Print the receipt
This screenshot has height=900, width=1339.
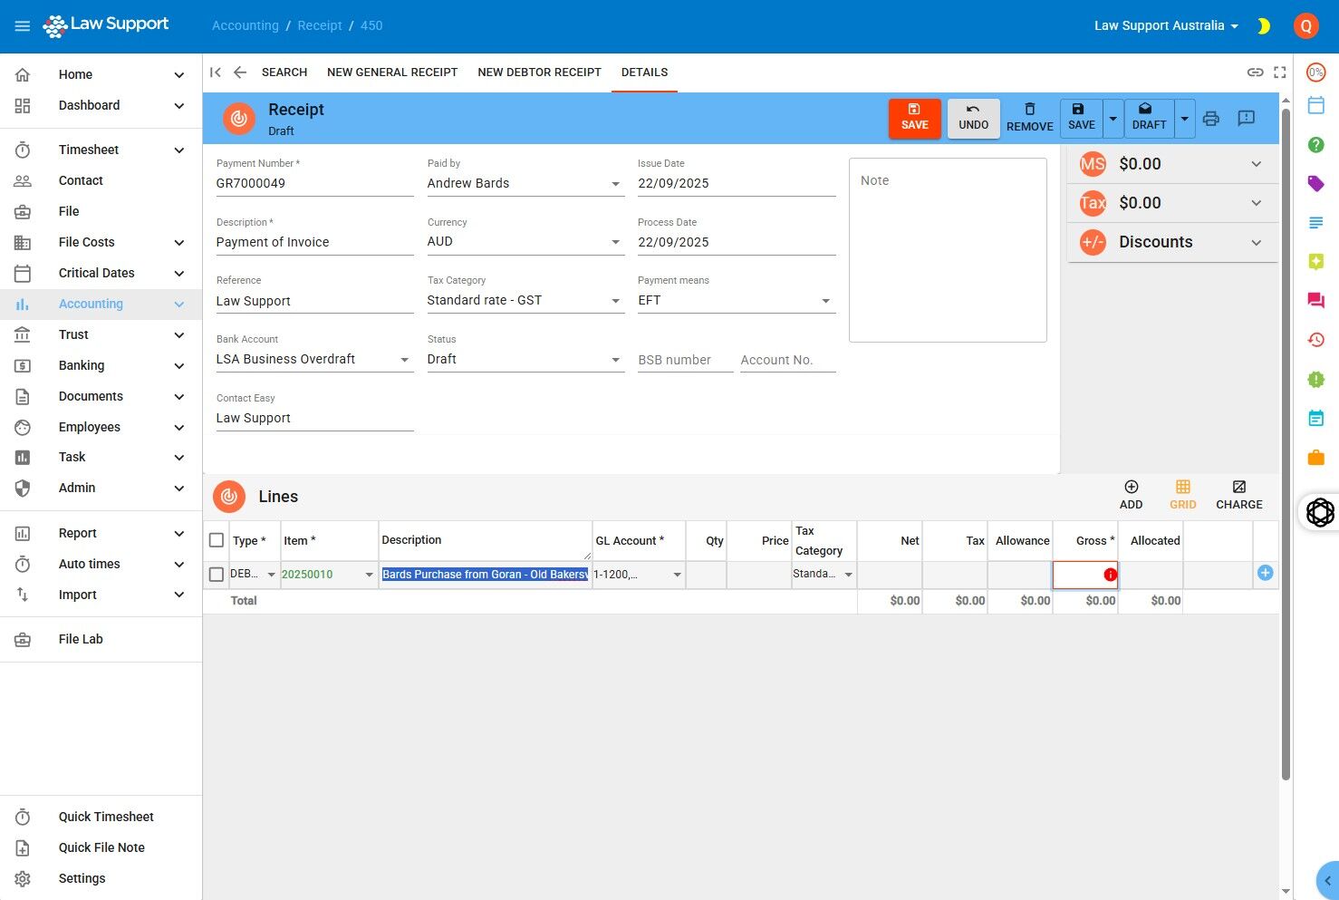tap(1211, 119)
